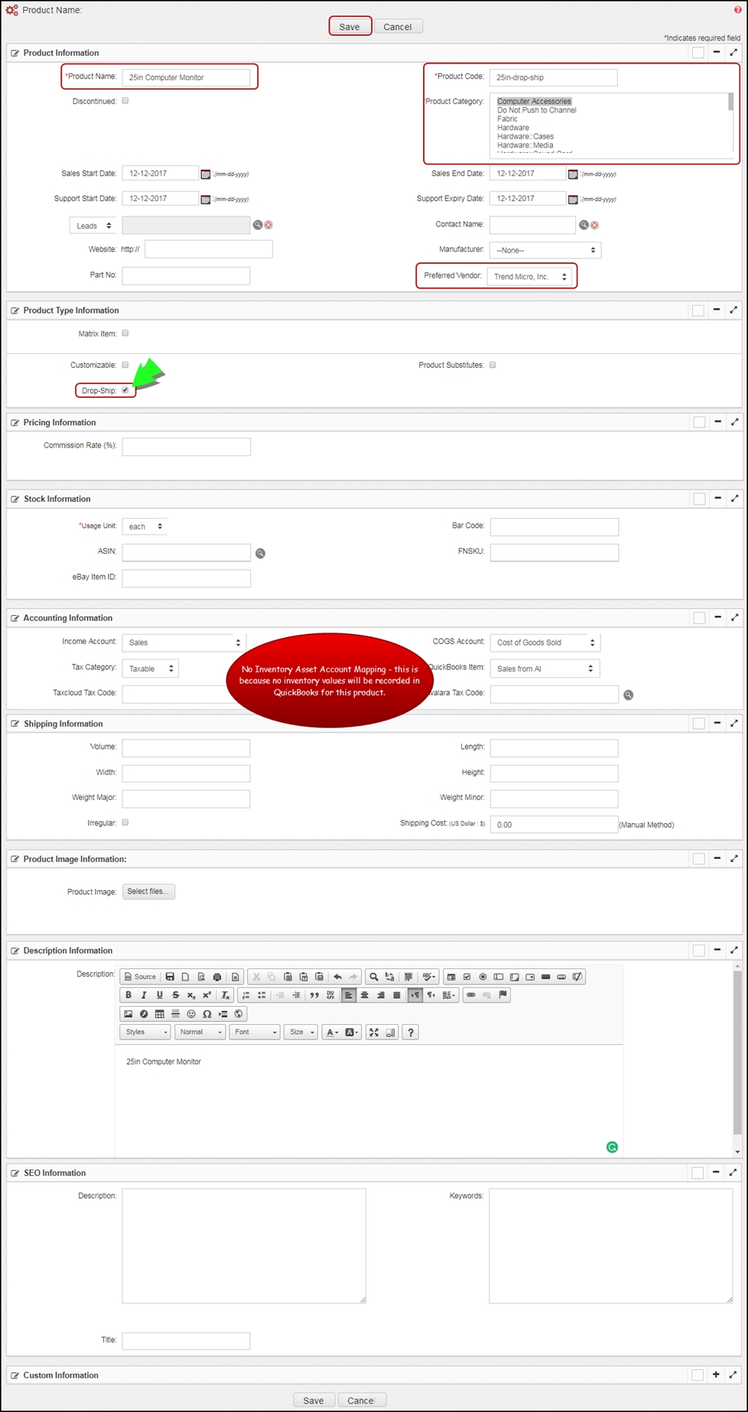
Task: Open the editor Font dropdown
Action: pyautogui.click(x=255, y=1033)
